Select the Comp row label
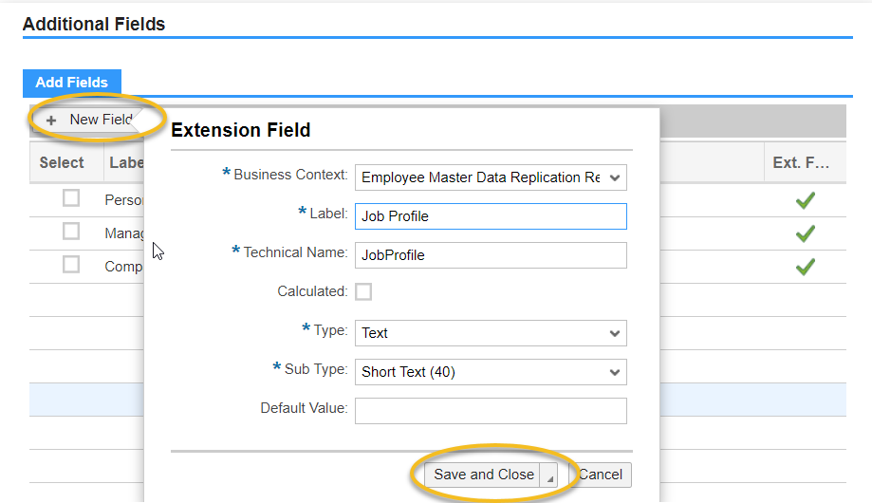Screen dimensions: 872x503 click(x=123, y=267)
